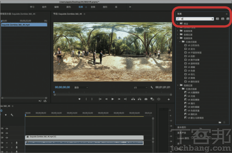Toggle the middle video track's eye visibility

pyautogui.click(x=7, y=133)
